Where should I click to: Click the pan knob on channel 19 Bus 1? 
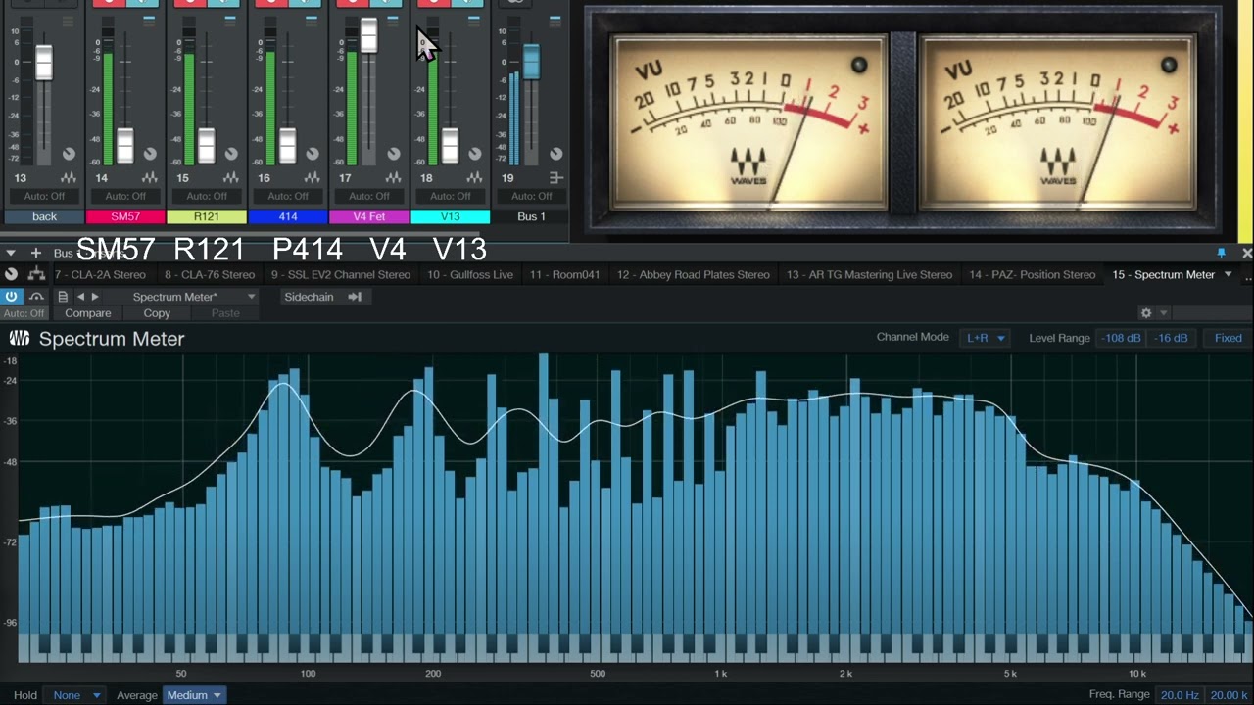click(x=556, y=154)
